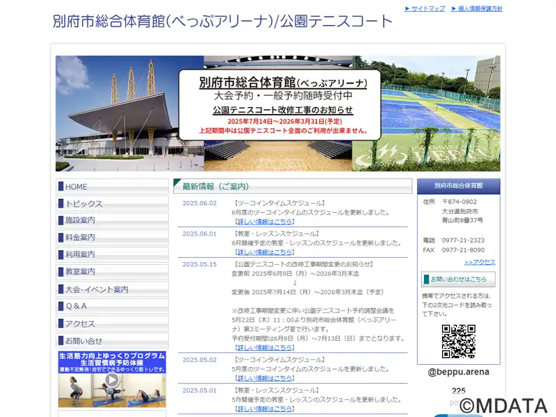Open details link for 2025.05.15 tennis court notice

265,347
